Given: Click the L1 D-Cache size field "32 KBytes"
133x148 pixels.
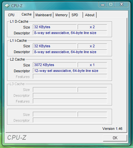Looking at the screenshot, I should (x=55, y=27).
